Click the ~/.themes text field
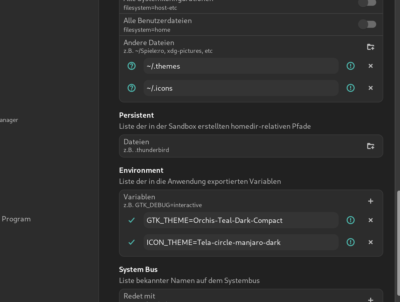Image resolution: width=400 pixels, height=302 pixels. coord(241,66)
